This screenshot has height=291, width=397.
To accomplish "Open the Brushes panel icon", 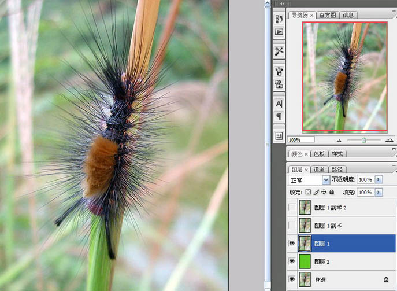I will pyautogui.click(x=279, y=71).
